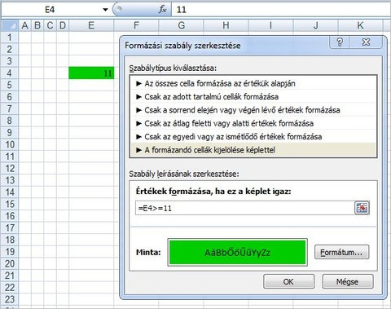Viewport: 391px width, 309px height.
Task: Open the Name Box dropdown arrow
Action: tap(105, 10)
